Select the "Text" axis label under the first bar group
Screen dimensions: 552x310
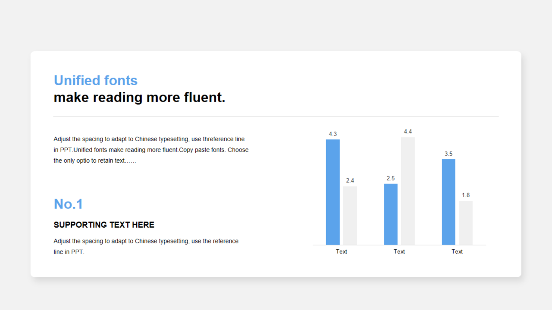tap(341, 251)
